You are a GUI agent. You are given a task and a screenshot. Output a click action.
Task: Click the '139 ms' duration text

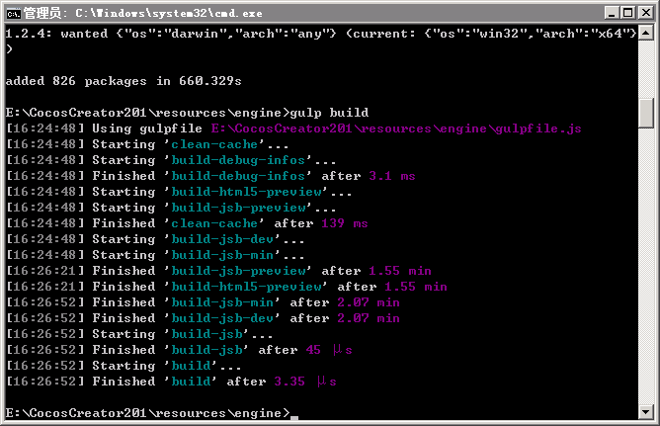pos(345,223)
